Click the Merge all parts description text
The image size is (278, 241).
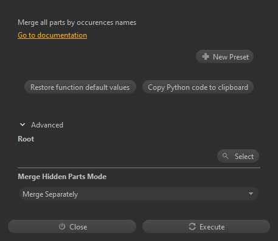point(77,22)
